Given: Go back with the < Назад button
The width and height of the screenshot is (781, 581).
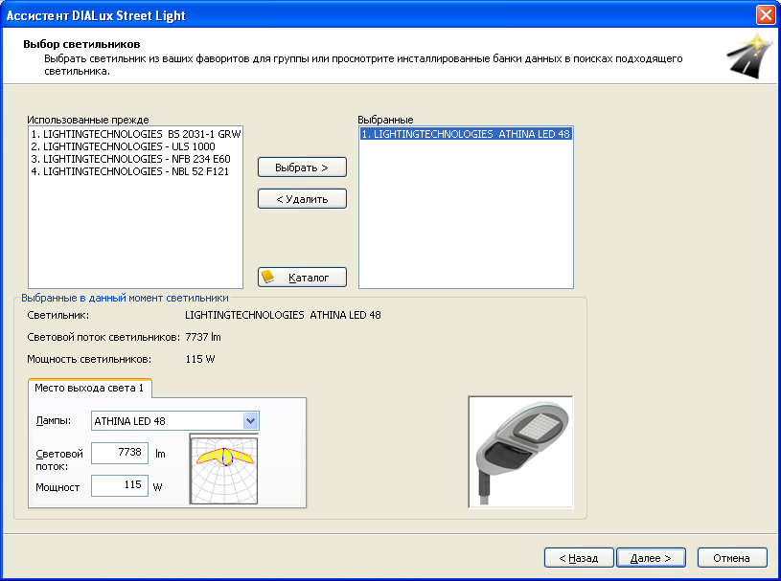Looking at the screenshot, I should coord(579,558).
